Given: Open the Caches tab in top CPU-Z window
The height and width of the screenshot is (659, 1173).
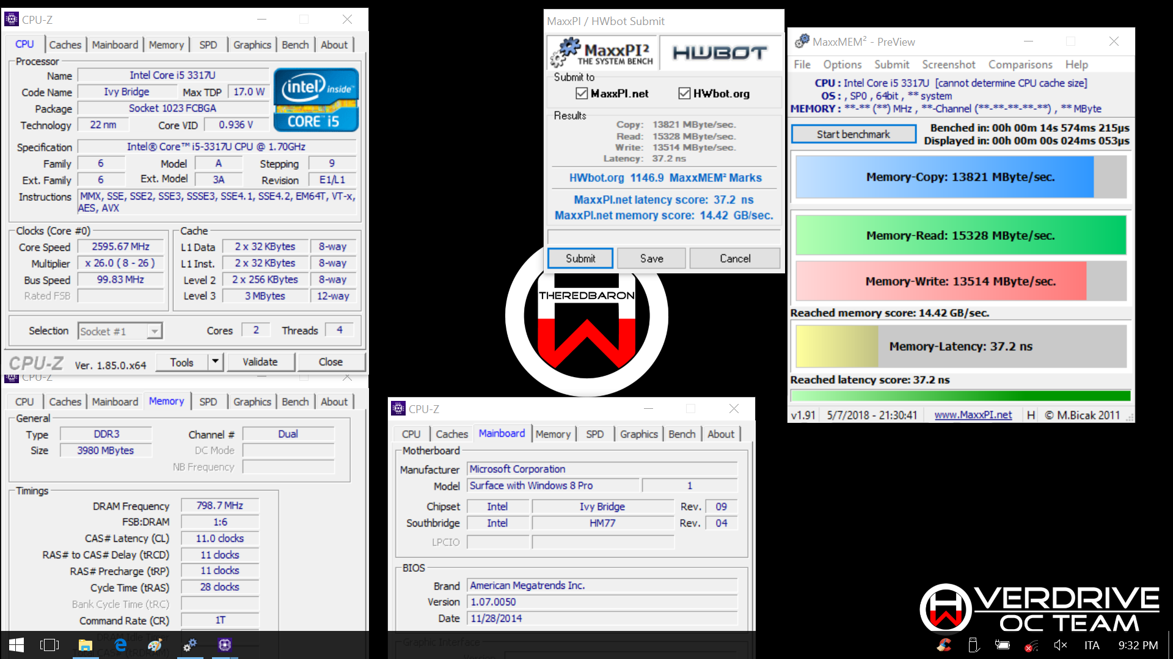Looking at the screenshot, I should 65,45.
